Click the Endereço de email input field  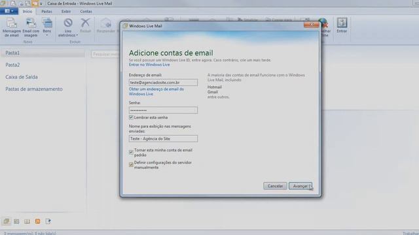[163, 83]
